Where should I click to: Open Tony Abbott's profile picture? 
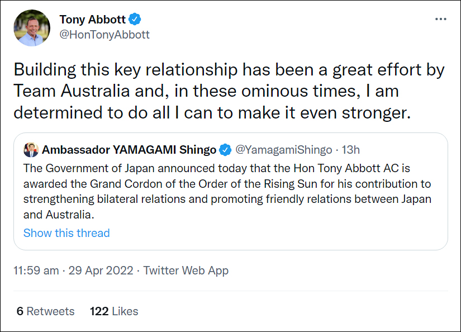[x=32, y=28]
